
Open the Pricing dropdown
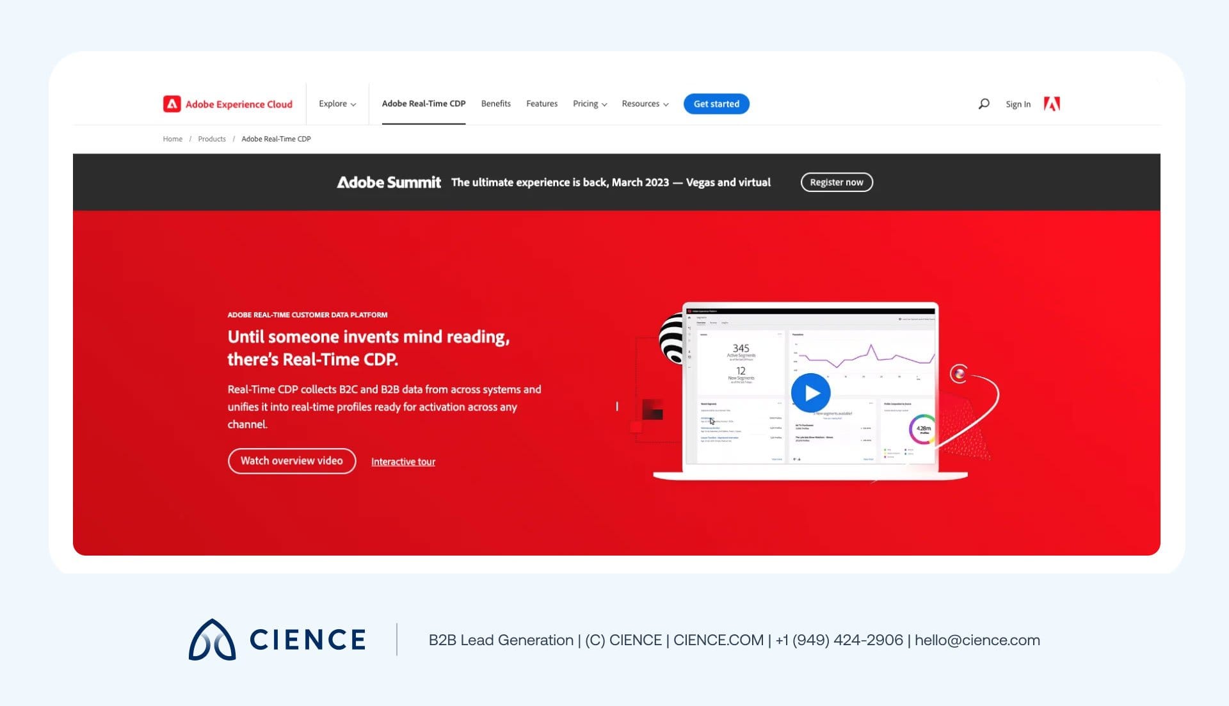pos(589,104)
